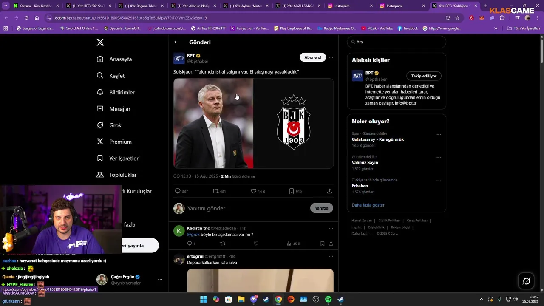This screenshot has height=306, width=544.
Task: Click the Abone ol button
Action: coord(313,57)
